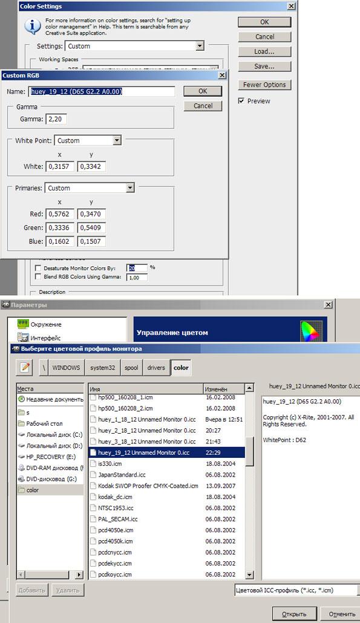The image size is (360, 623).
Task: Open the ICC profile file type filter
Action: click(x=296, y=590)
